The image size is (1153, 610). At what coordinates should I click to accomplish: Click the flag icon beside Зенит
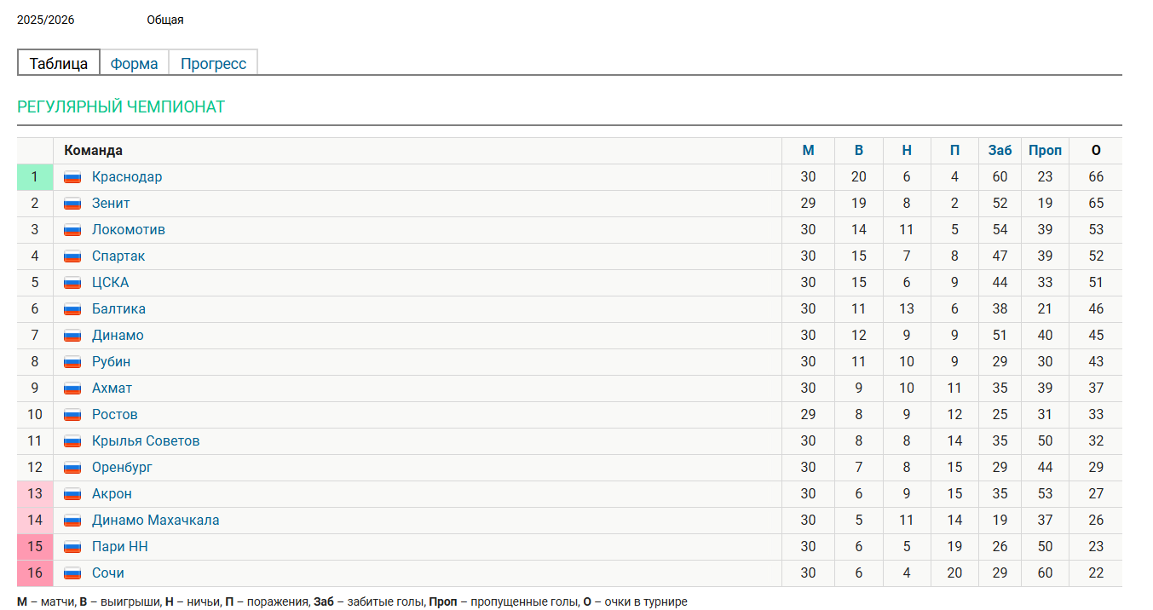[72, 204]
